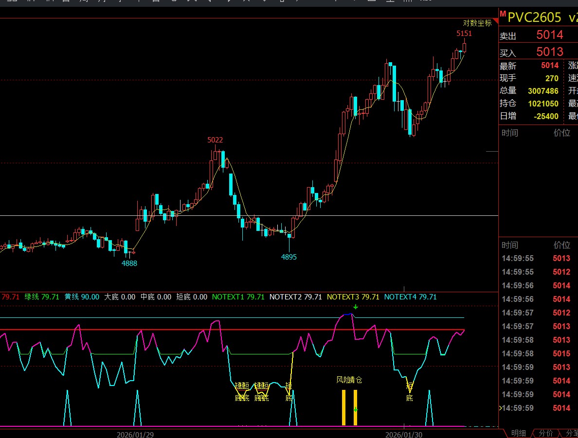The width and height of the screenshot is (578, 438).
Task: Switch to the 分价 tab
Action: click(x=545, y=433)
